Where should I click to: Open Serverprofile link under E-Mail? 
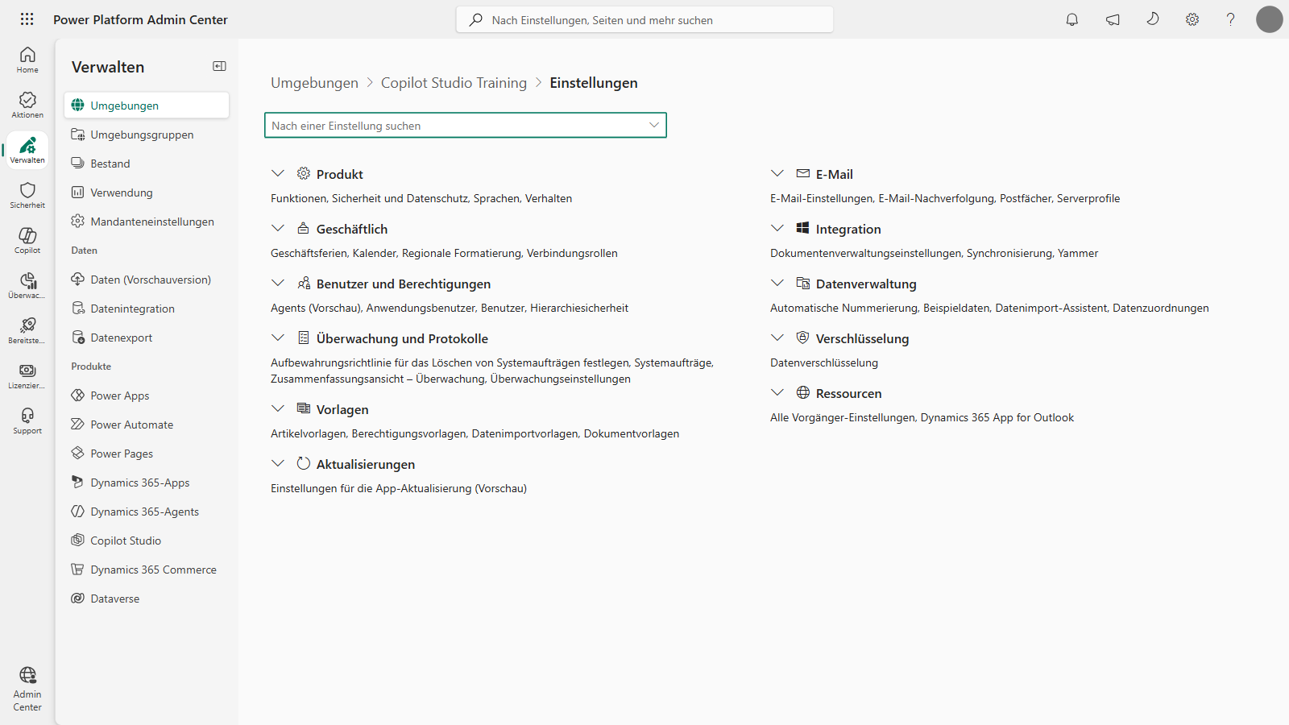click(1088, 198)
